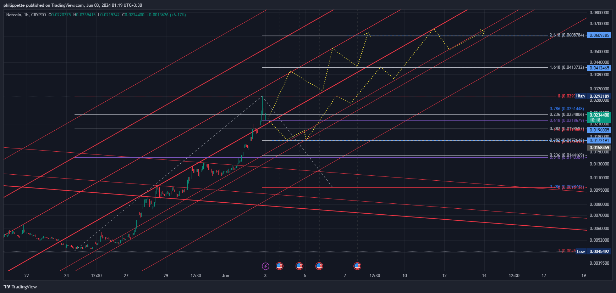Click the 0.0380000 price axis tick

pyautogui.click(x=599, y=75)
